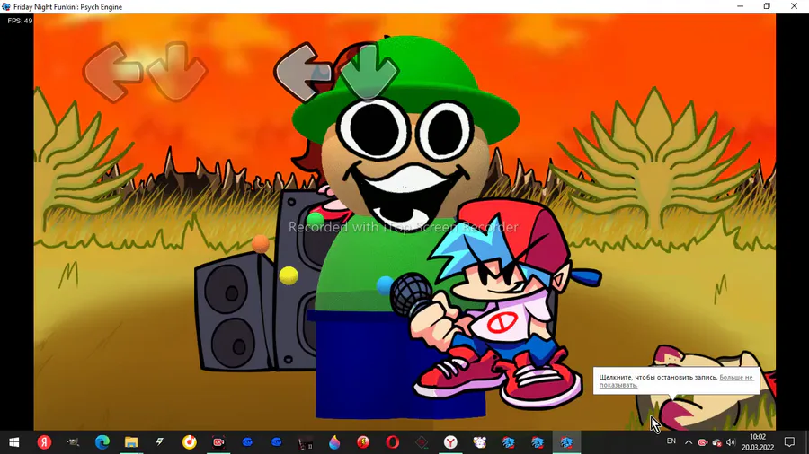Open GIMP from the taskbar
The height and width of the screenshot is (454, 809).
[x=73, y=442]
